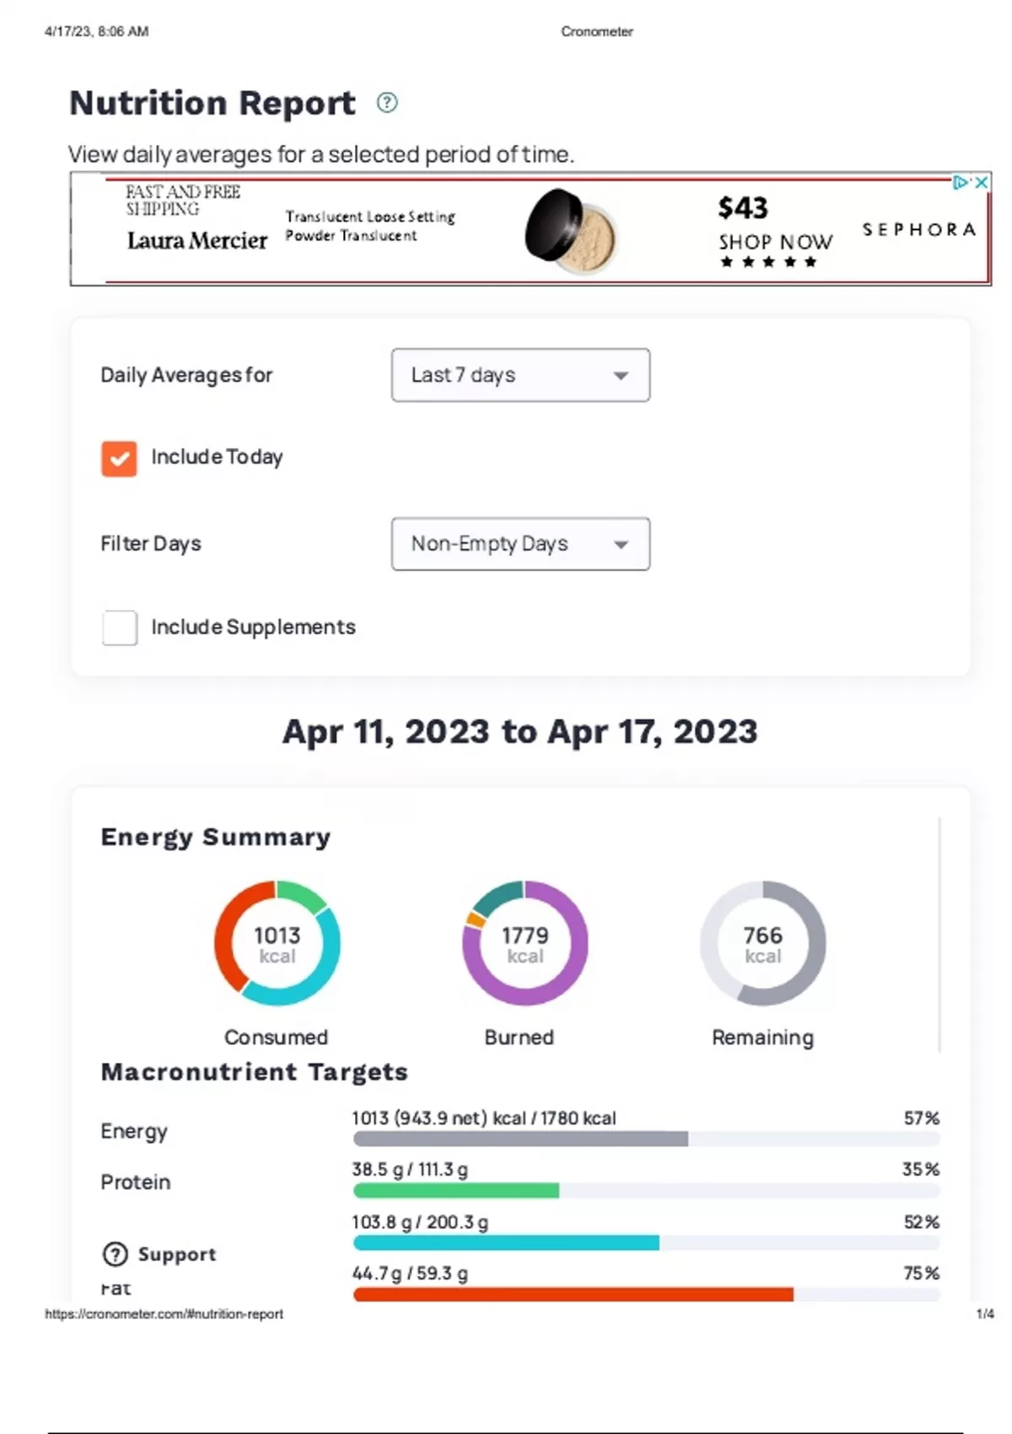The image size is (1012, 1434).
Task: Click the Nutrition Report help question-mark icon
Action: (x=386, y=103)
